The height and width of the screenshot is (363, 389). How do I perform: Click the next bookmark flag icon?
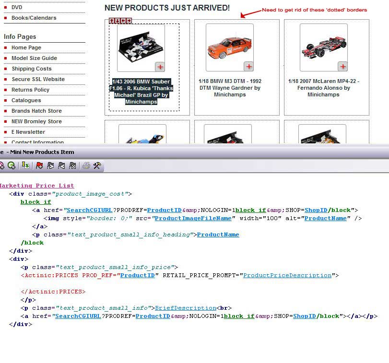pos(50,165)
